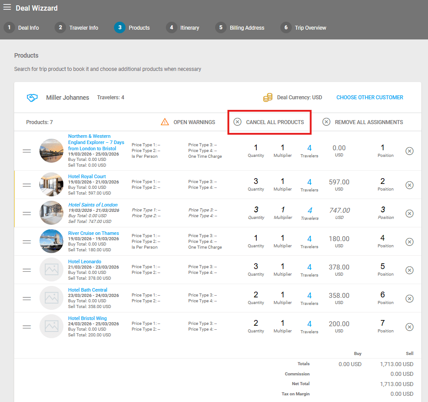
Task: Open the Hotel Leonardo product link
Action: tap(85, 261)
